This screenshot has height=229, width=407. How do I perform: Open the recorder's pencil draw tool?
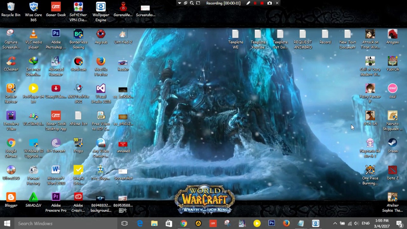(x=248, y=3)
